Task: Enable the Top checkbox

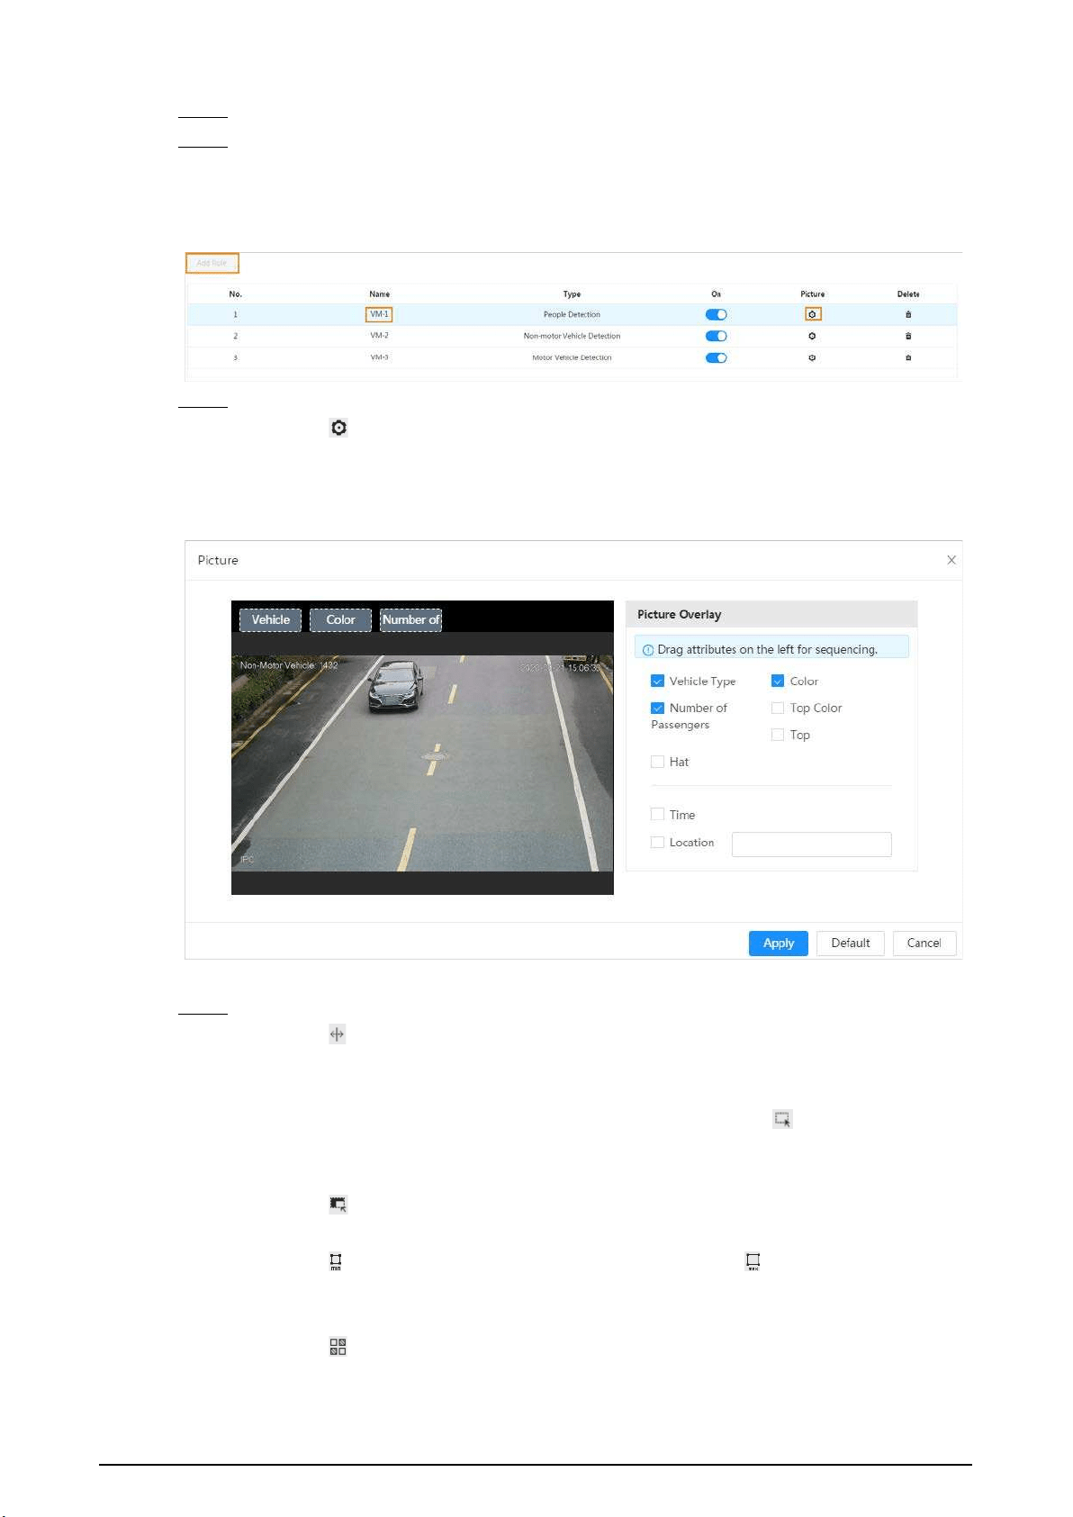Action: tap(778, 735)
